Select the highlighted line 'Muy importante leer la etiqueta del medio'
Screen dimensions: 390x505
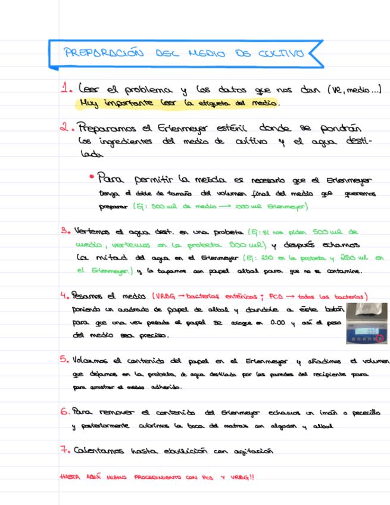pyautogui.click(x=178, y=103)
